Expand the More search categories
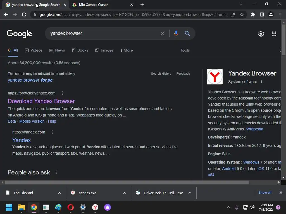The height and width of the screenshot is (214, 286). coord(127,50)
